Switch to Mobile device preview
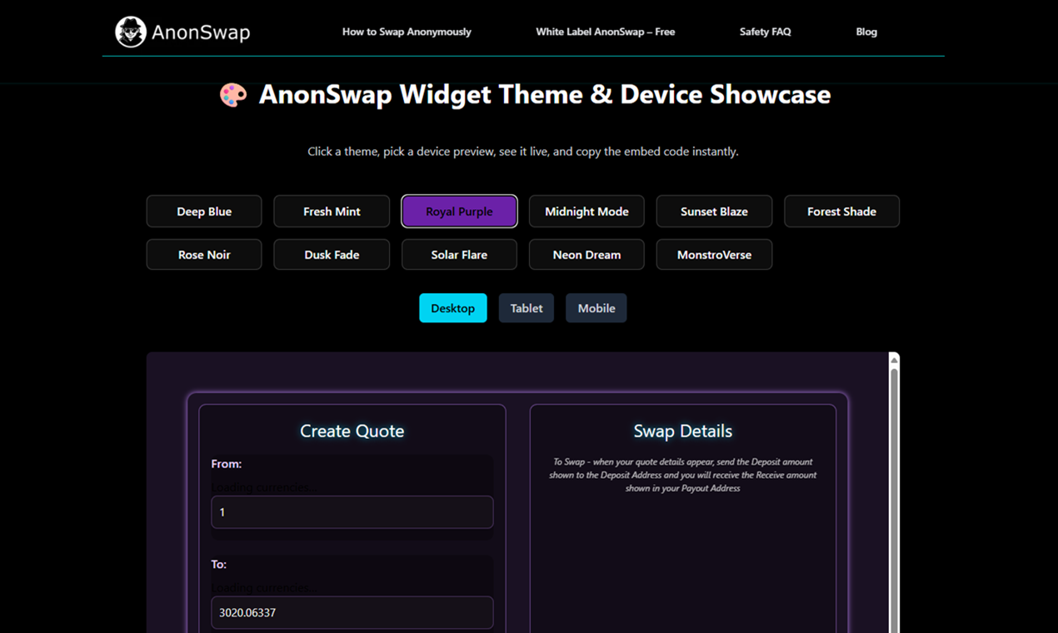 pyautogui.click(x=596, y=308)
